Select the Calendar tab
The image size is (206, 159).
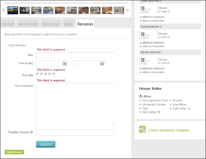(x=51, y=24)
